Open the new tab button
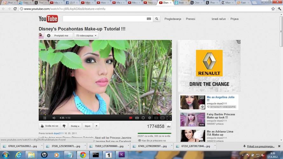283x159 pixels. (254, 3)
